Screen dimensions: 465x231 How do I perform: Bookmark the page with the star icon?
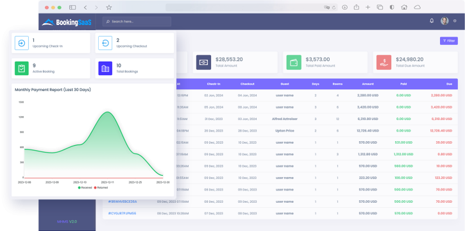click(109, 8)
